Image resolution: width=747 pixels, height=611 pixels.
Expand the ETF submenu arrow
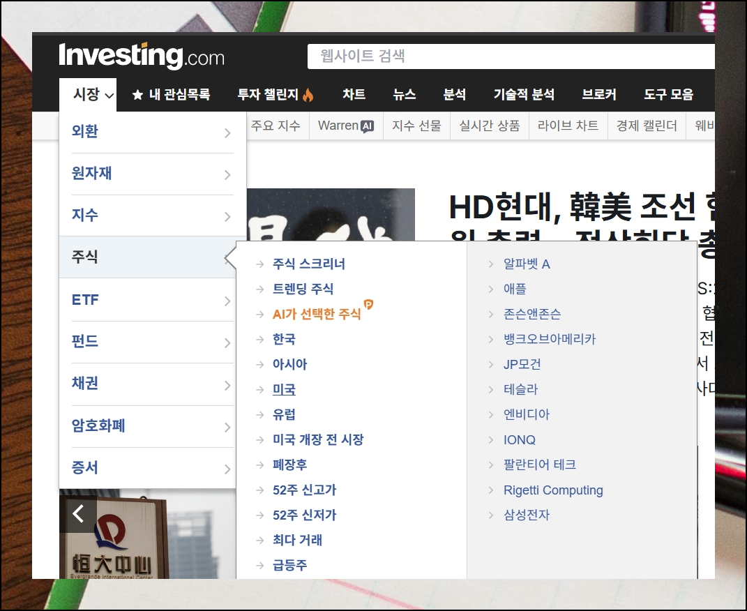click(227, 301)
